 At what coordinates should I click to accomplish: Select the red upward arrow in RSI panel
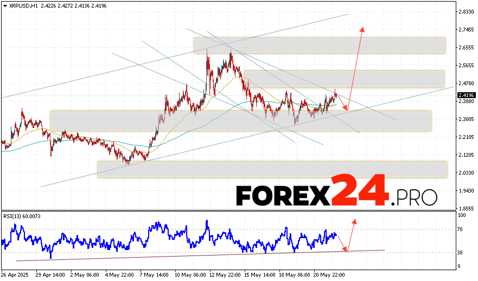351,233
